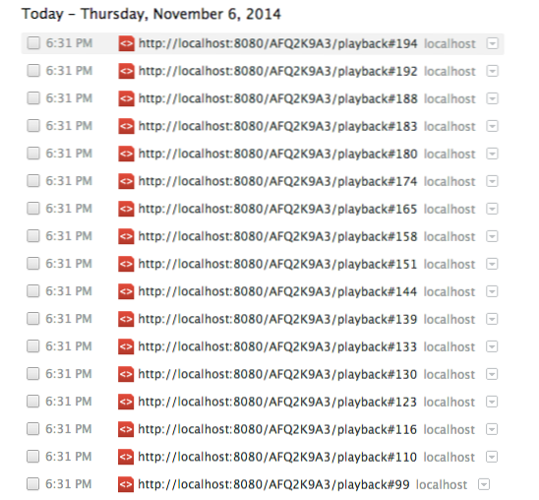Tick the checkbox for the playback#99 entry

point(33,484)
